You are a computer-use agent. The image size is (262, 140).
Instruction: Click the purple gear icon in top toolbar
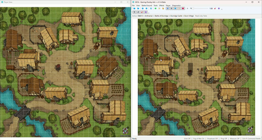(219, 9)
